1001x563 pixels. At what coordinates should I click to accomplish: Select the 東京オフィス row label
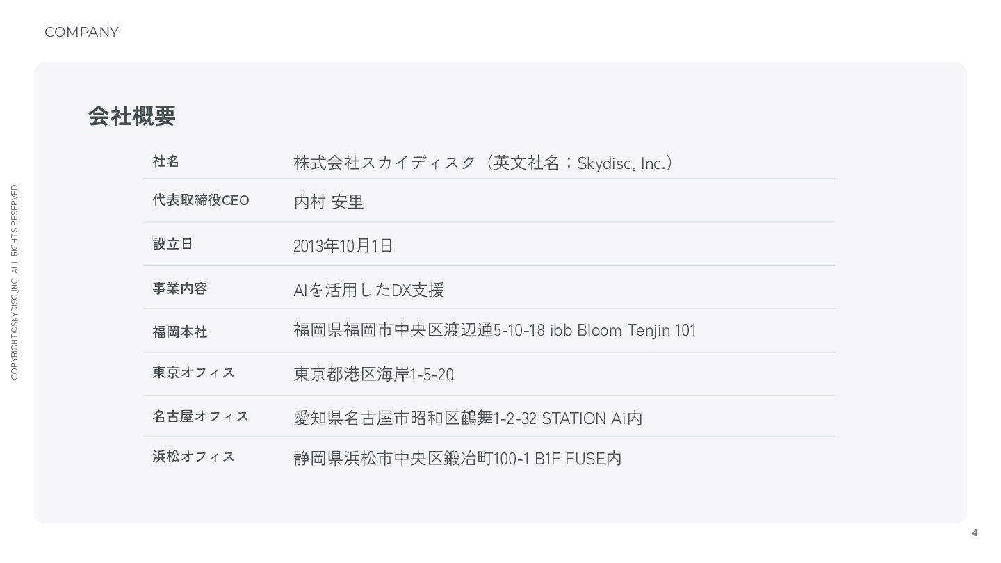pyautogui.click(x=193, y=373)
